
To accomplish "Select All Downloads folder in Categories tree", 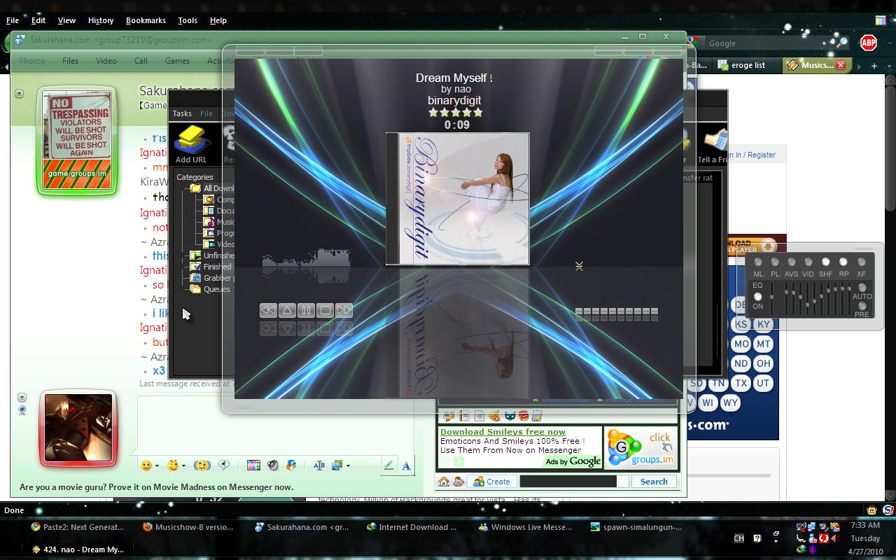I will (x=213, y=188).
